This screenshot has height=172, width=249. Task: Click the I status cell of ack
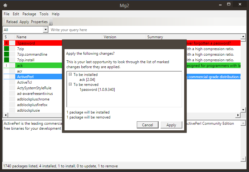coord(6,65)
